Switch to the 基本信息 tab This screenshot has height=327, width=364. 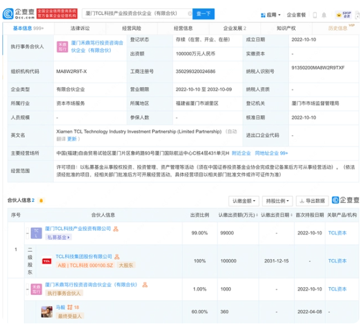pos(28,28)
